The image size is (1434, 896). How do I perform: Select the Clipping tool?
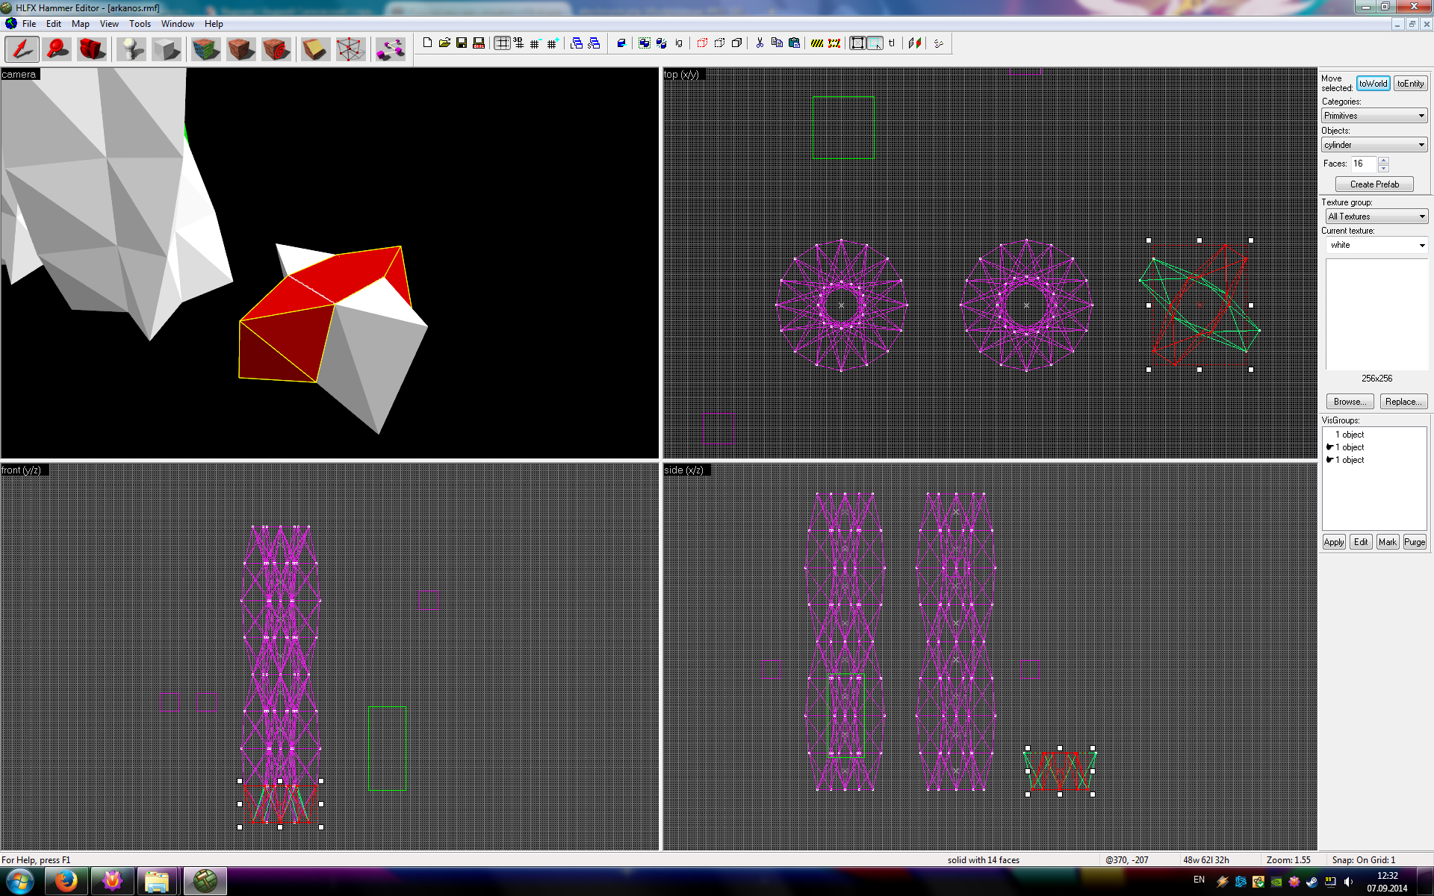click(315, 49)
